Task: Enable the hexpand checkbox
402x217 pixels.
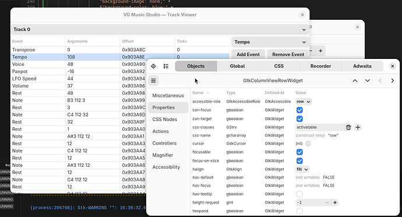Action: click(x=299, y=211)
